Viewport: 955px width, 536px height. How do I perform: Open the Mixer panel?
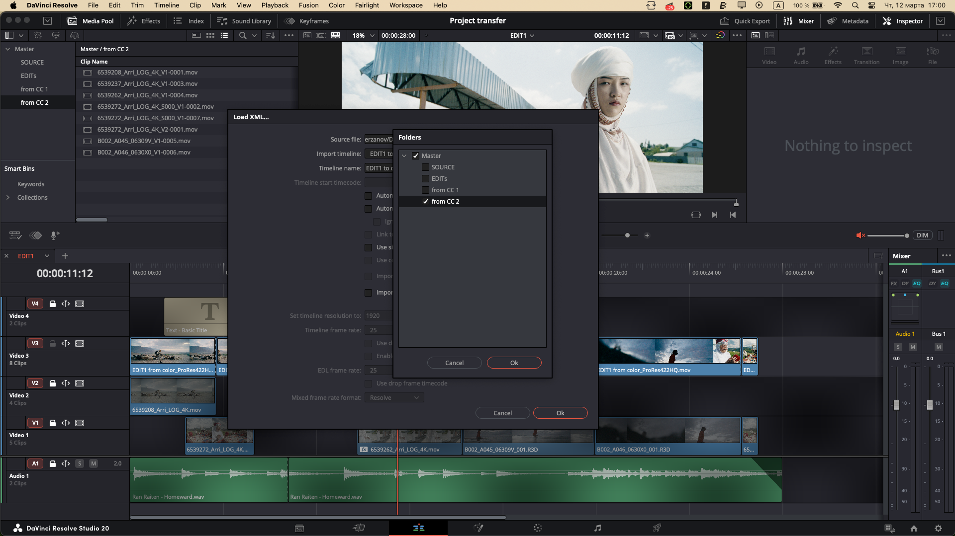tap(799, 21)
